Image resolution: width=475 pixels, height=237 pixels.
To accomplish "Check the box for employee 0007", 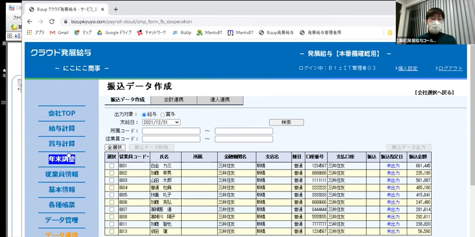I will [112, 210].
